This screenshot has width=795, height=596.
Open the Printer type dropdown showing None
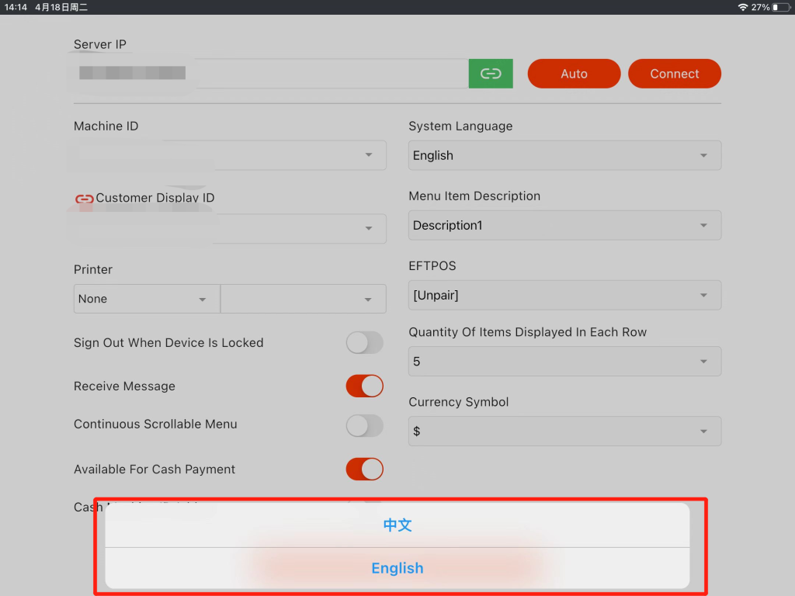point(147,299)
